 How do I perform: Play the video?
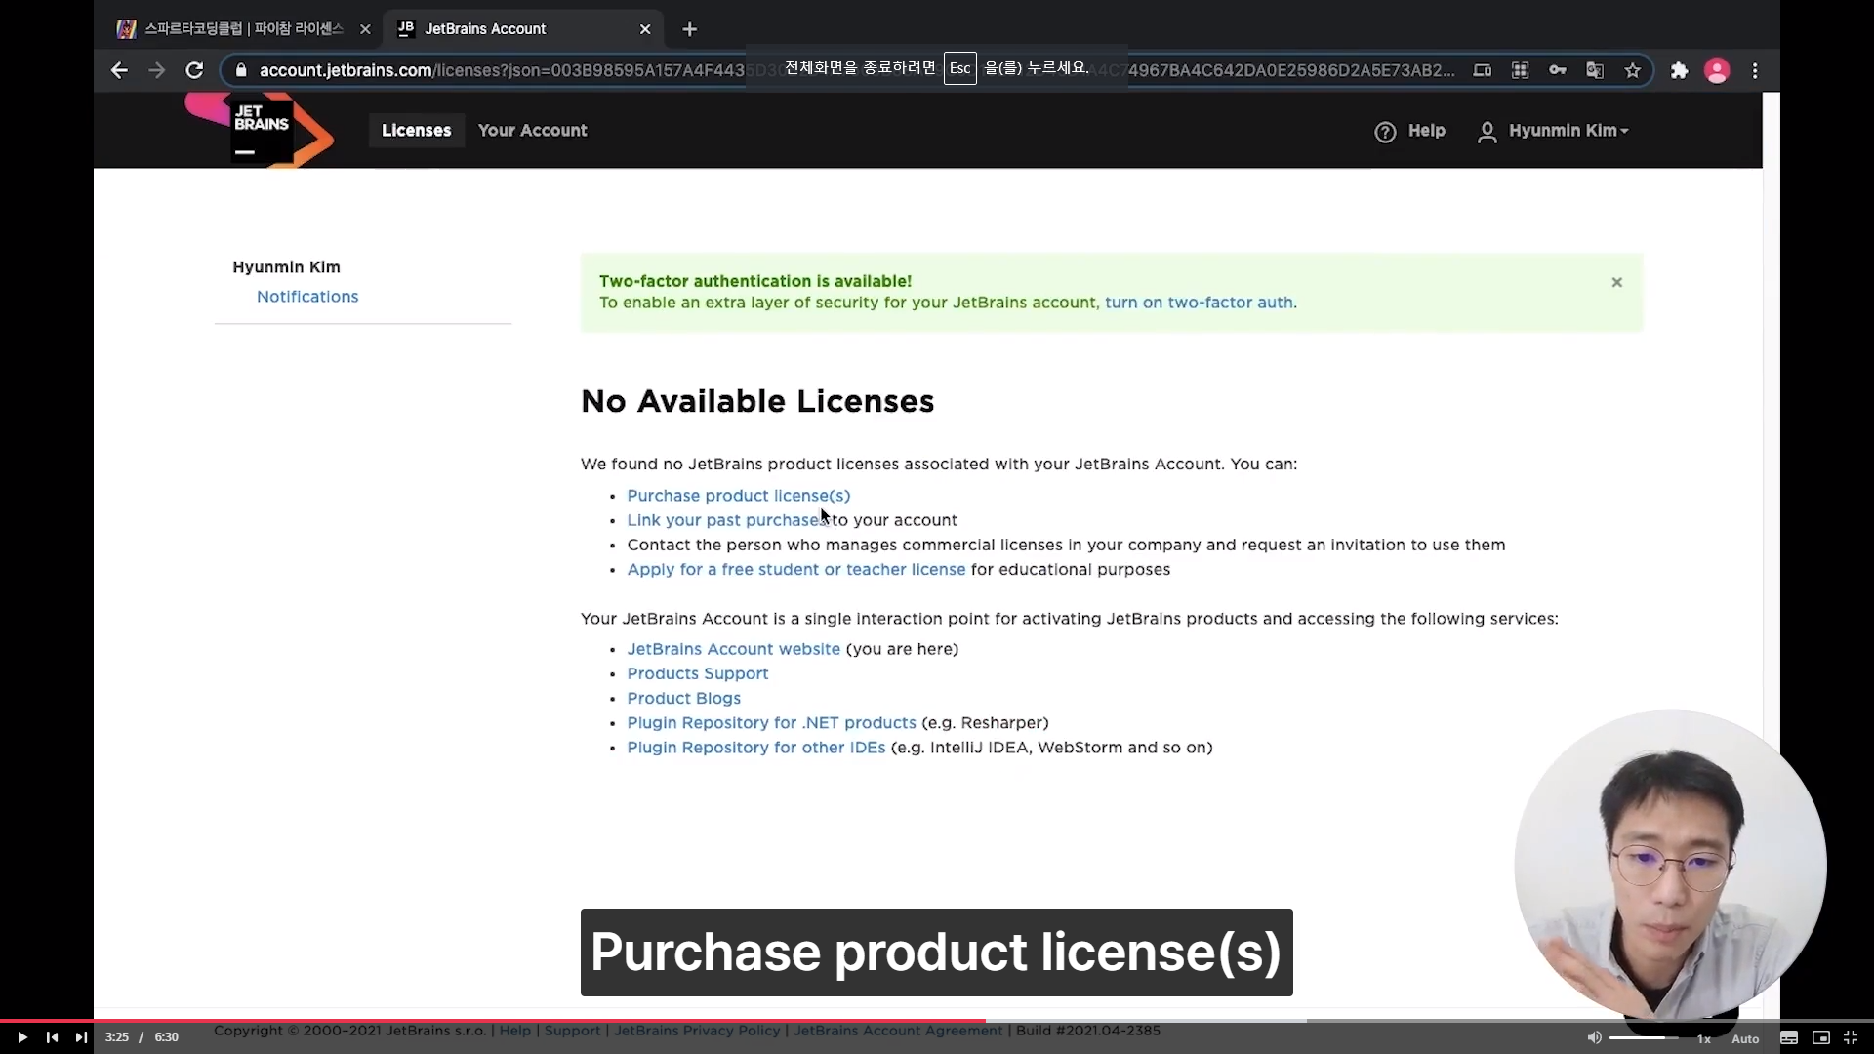[21, 1037]
